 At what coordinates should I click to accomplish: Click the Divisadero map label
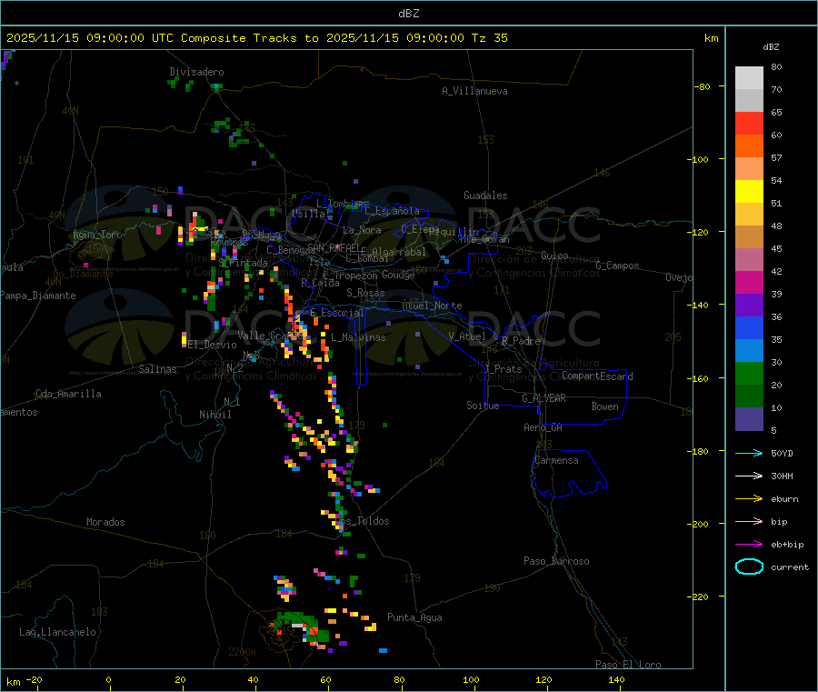(196, 72)
